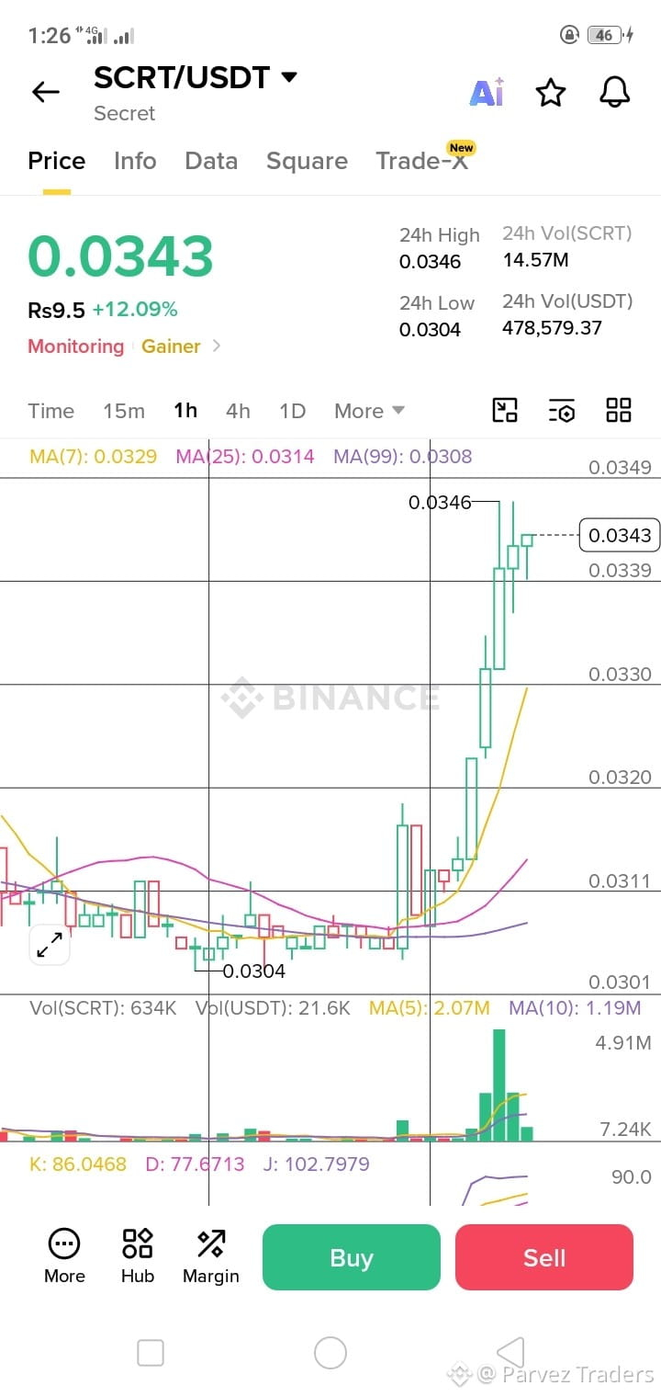The width and height of the screenshot is (661, 1397).
Task: Select the 1D interval
Action: [x=292, y=411]
